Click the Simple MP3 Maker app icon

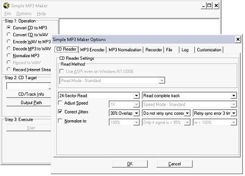click(x=6, y=5)
